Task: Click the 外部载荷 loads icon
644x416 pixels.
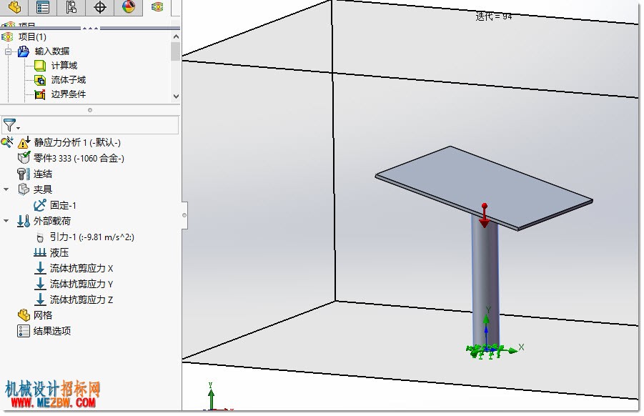Action: 24,221
